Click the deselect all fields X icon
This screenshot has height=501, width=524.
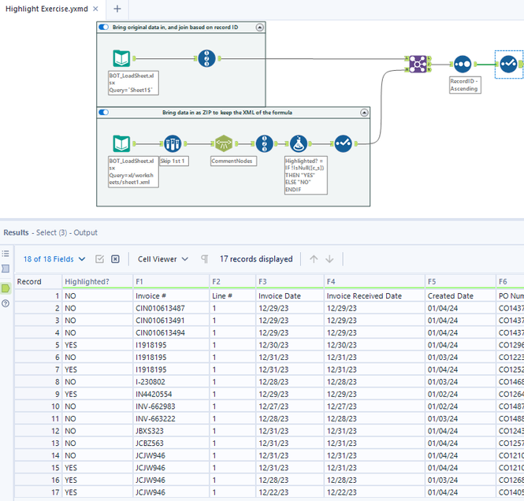coord(115,259)
